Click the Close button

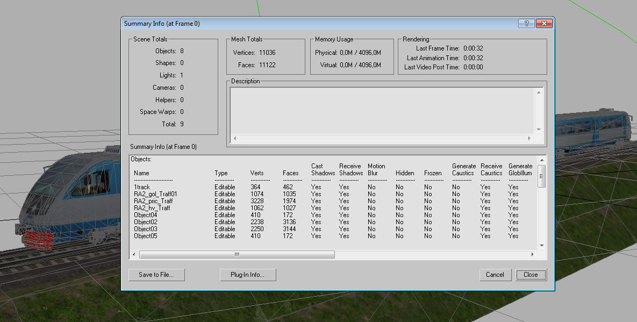(x=531, y=275)
